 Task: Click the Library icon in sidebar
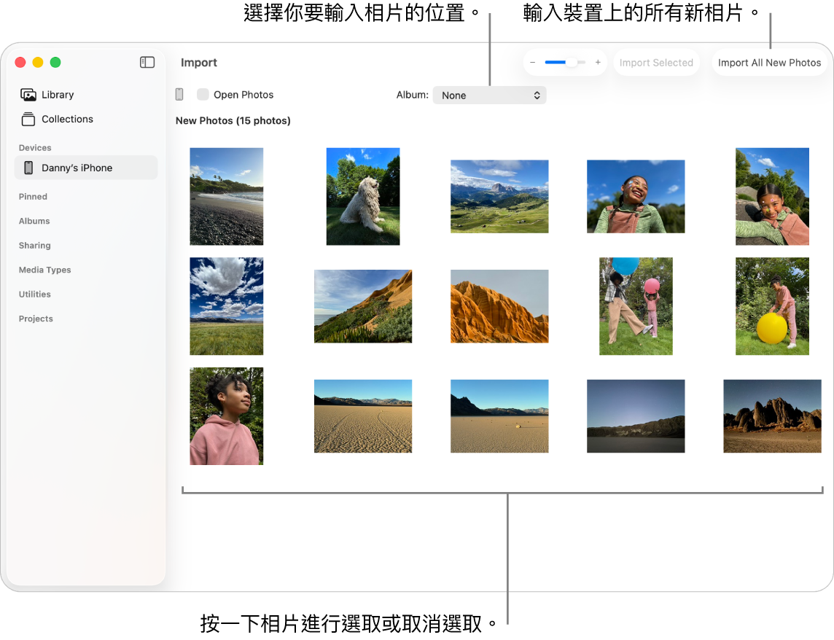[28, 95]
